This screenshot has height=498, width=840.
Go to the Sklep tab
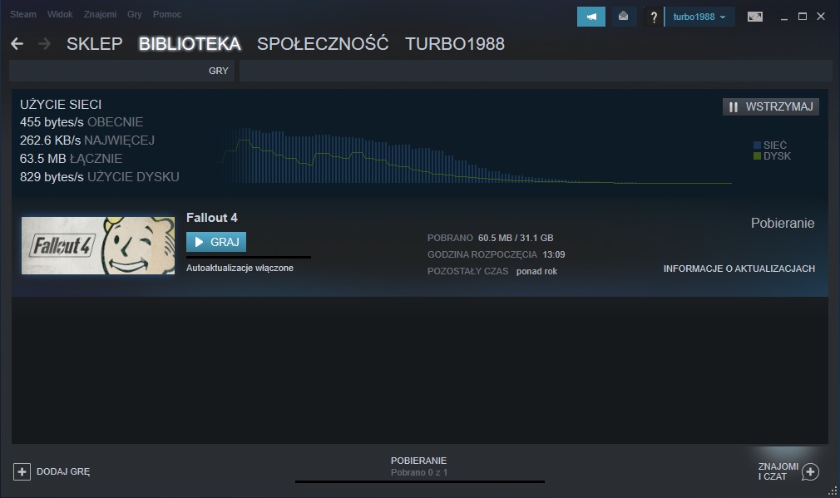tap(94, 44)
